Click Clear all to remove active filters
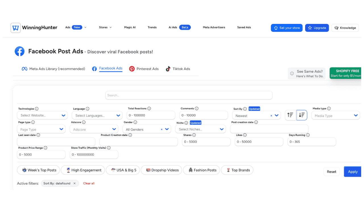Screen dimensions: 364x205 [88, 183]
